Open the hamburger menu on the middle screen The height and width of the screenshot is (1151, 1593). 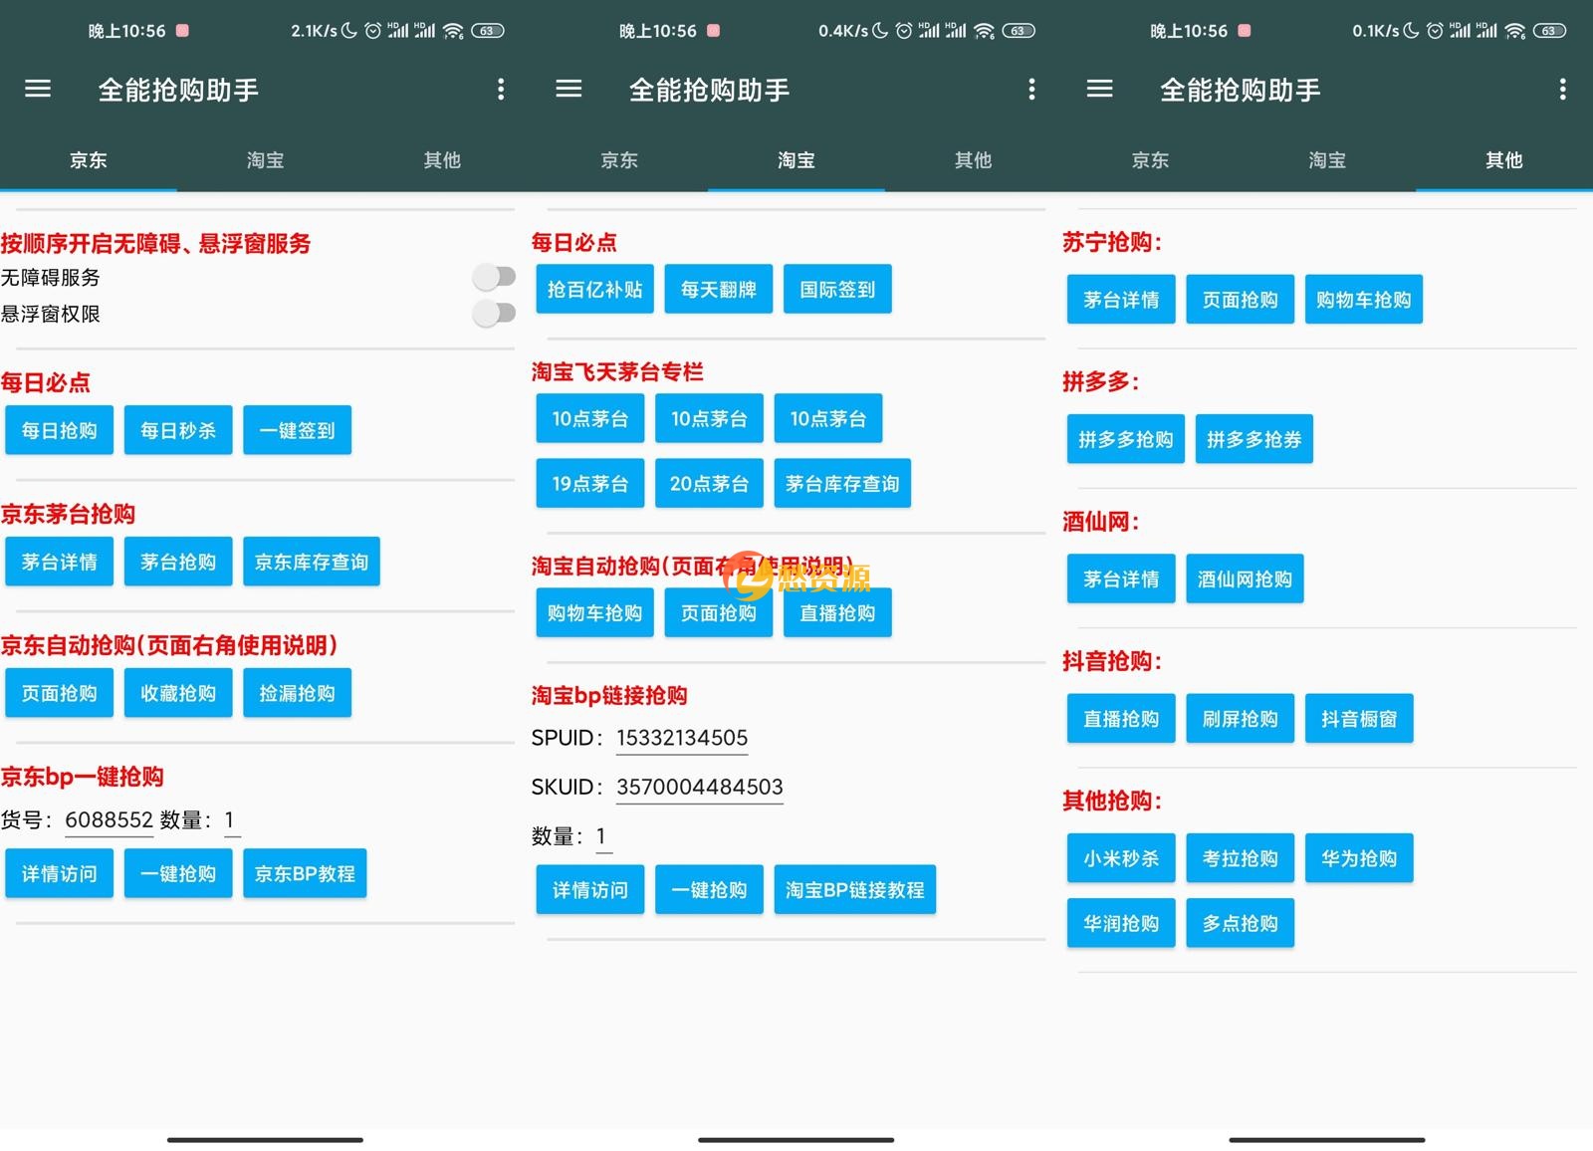569,89
